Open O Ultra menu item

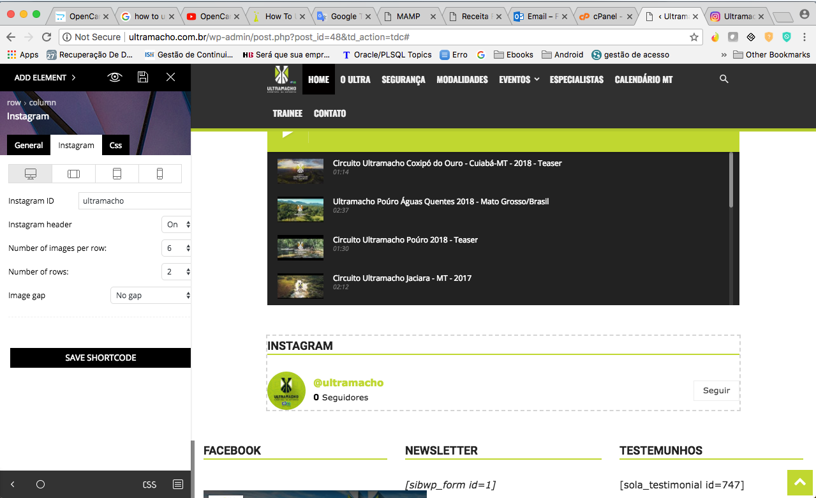coord(355,79)
